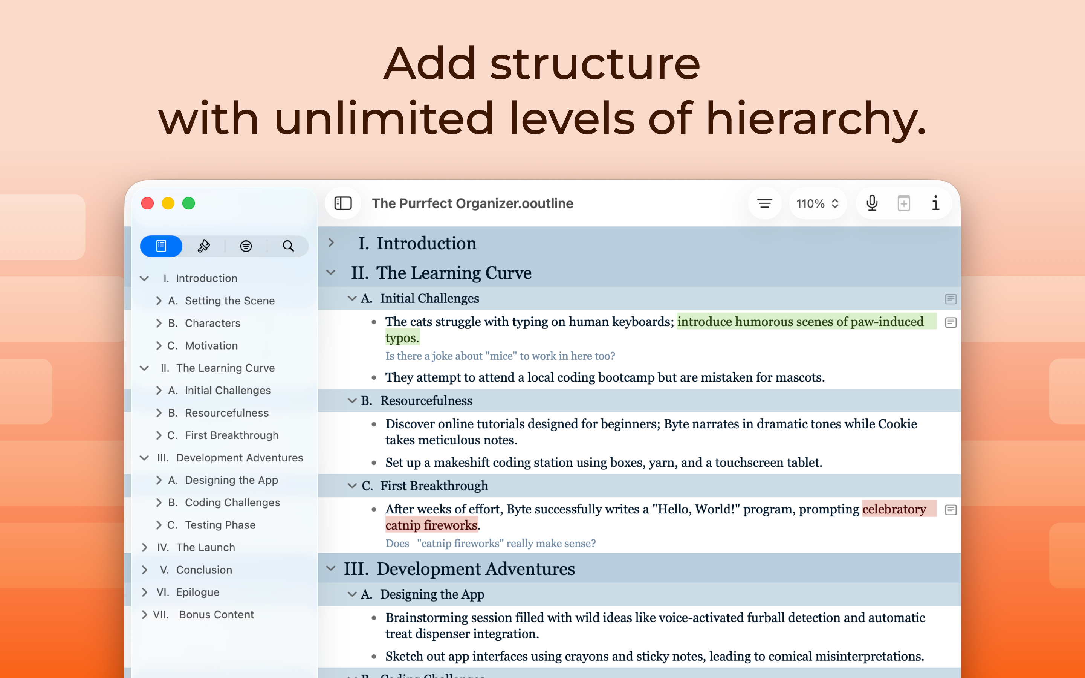The image size is (1085, 678).
Task: Expand sidebar B. Coding Challenges chevron
Action: point(159,503)
